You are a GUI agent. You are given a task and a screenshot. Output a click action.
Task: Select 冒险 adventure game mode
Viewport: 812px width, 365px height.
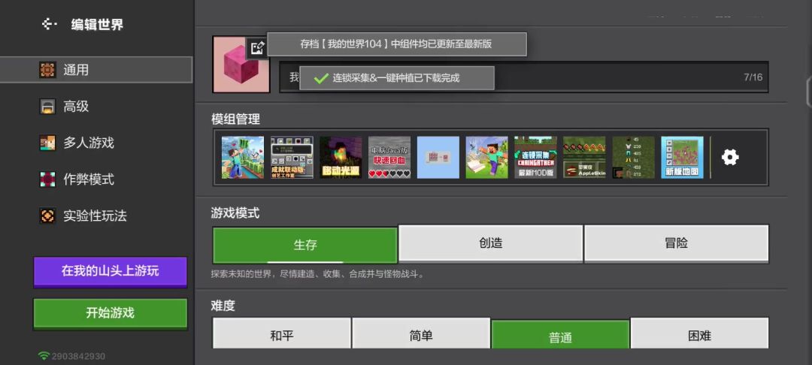point(677,243)
